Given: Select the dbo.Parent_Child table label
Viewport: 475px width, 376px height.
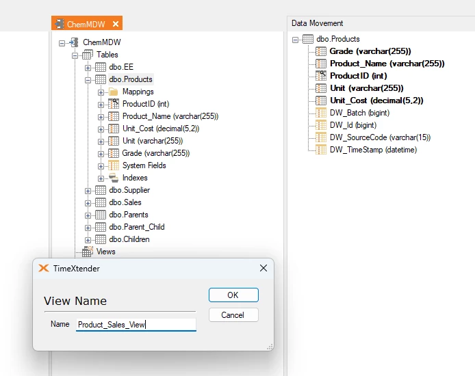Looking at the screenshot, I should pyautogui.click(x=137, y=227).
